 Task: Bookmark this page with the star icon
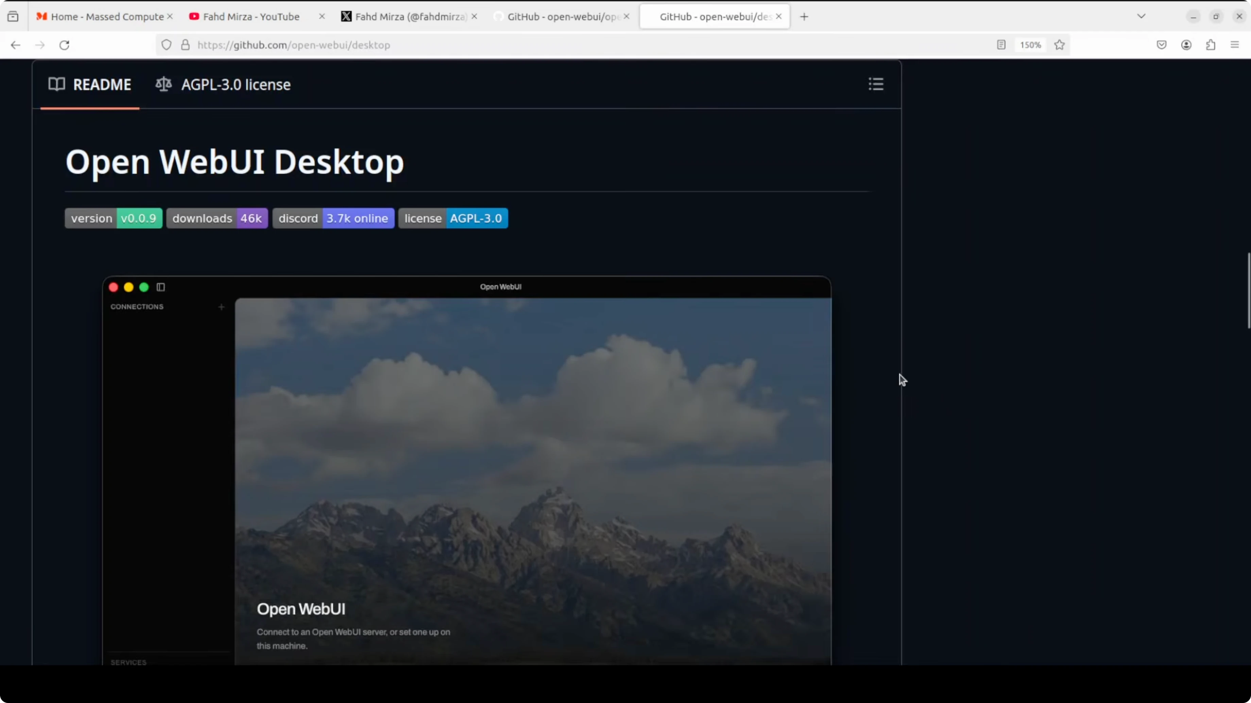1059,45
